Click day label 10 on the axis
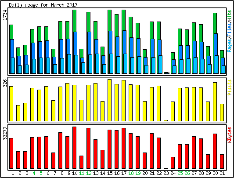 click(75, 173)
